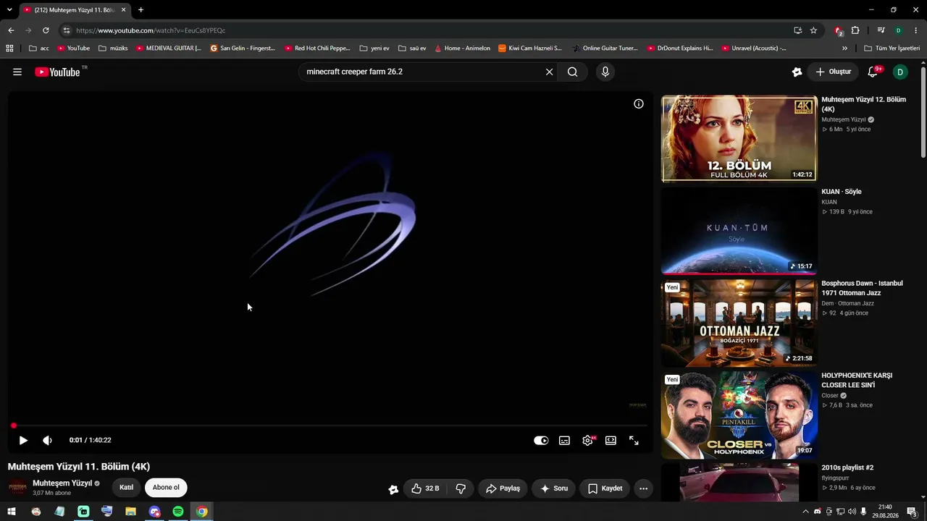
Task: Like the video
Action: [425, 488]
